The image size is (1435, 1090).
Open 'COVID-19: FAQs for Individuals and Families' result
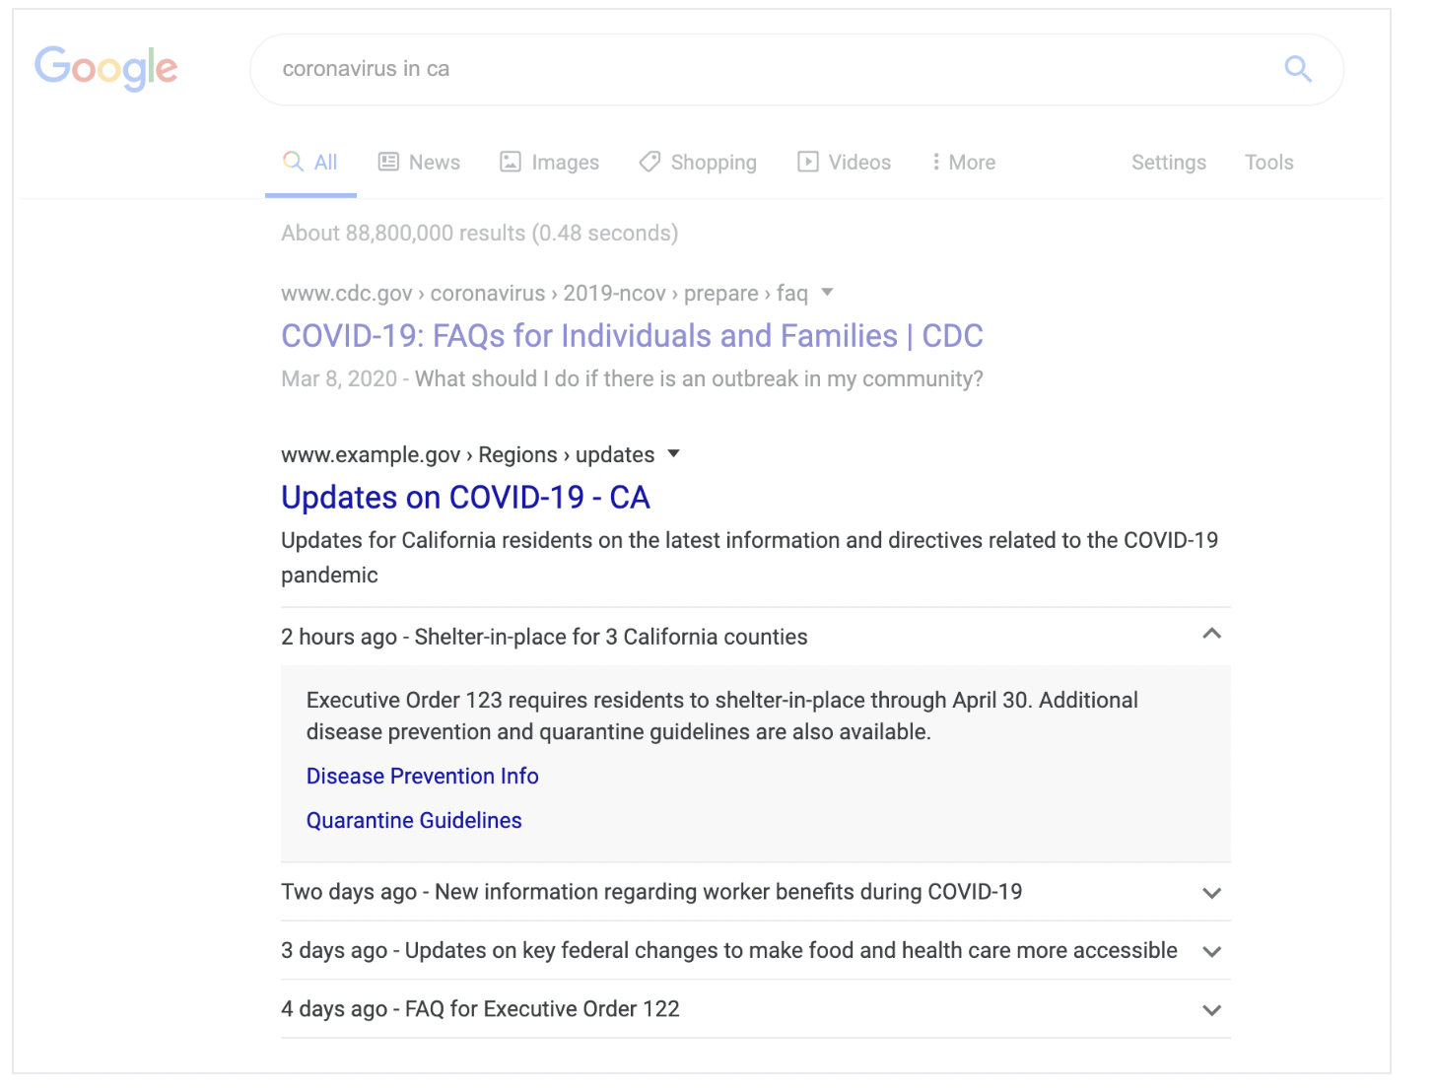pos(632,336)
